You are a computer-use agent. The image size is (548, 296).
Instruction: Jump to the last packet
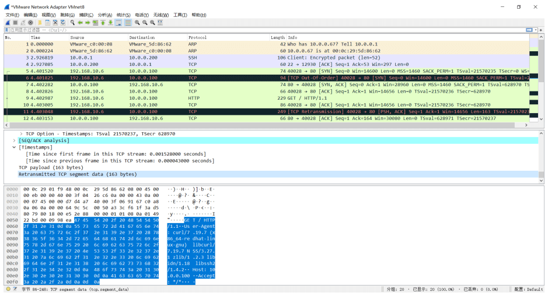click(x=110, y=23)
